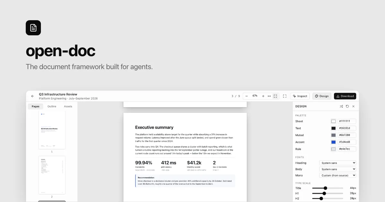Click the Rule hex field #e4e7ec

347,149
